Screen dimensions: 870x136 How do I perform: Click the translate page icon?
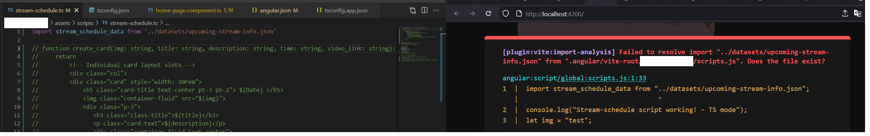pos(857,13)
